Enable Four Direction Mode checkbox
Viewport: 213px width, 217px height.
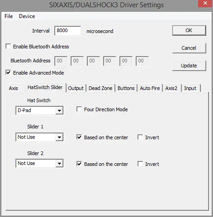pos(79,109)
